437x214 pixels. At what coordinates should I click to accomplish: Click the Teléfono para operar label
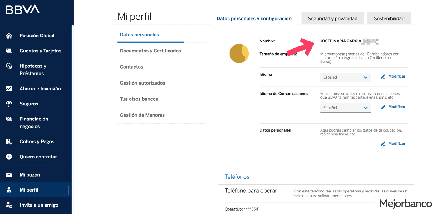251,191
